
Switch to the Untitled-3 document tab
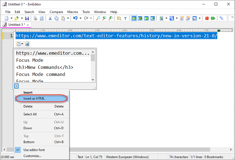(x=16, y=25)
